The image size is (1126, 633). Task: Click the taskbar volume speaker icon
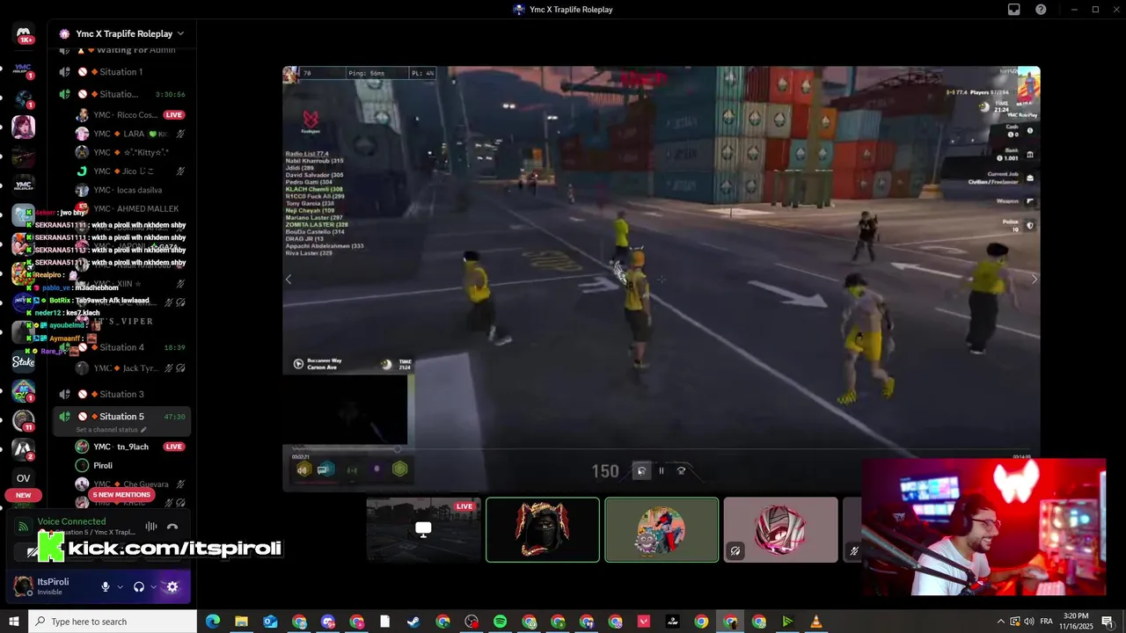(x=1029, y=622)
